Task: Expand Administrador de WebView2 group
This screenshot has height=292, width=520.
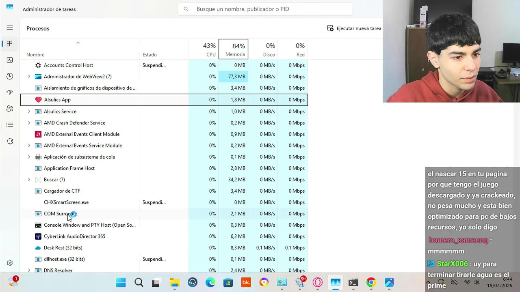Action: pyautogui.click(x=29, y=77)
